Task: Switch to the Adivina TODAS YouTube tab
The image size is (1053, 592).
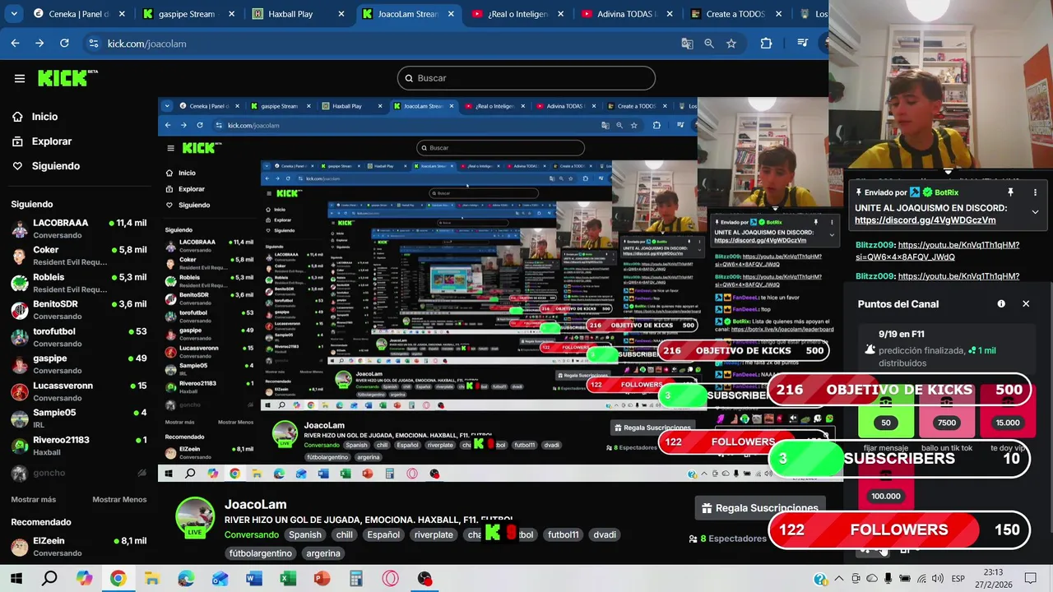Action: [x=627, y=14]
